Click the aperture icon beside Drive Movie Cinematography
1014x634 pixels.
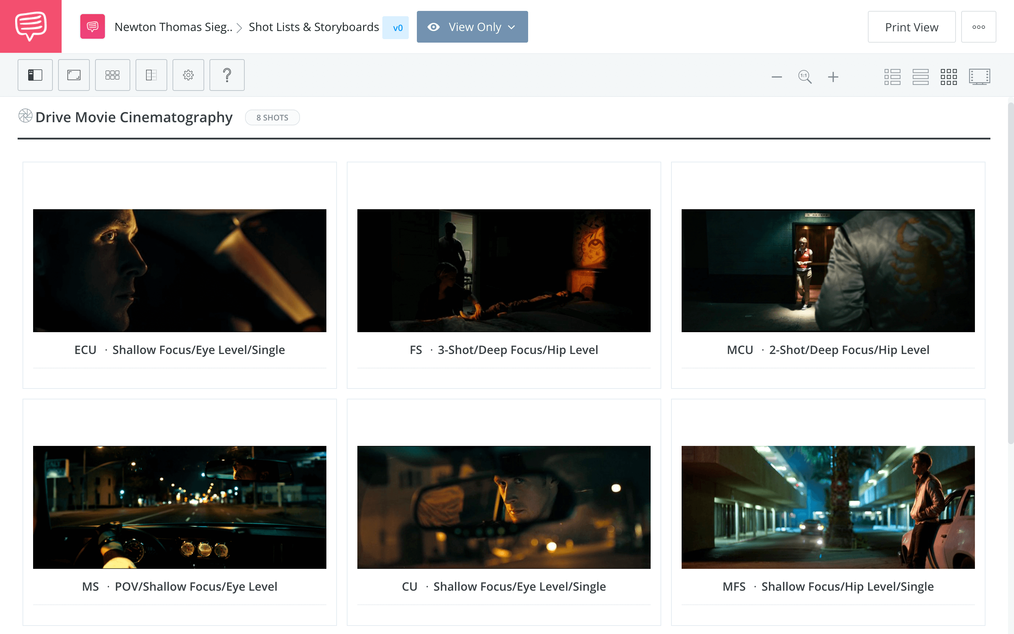25,116
